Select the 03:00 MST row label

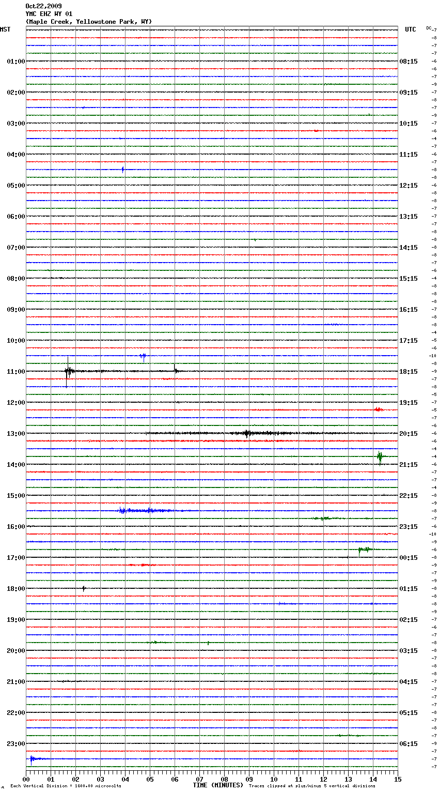tap(16, 124)
